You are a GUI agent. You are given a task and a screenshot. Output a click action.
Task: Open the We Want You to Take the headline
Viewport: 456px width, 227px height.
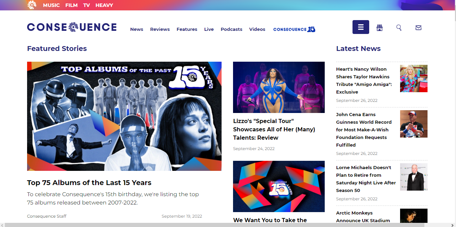[270, 220]
